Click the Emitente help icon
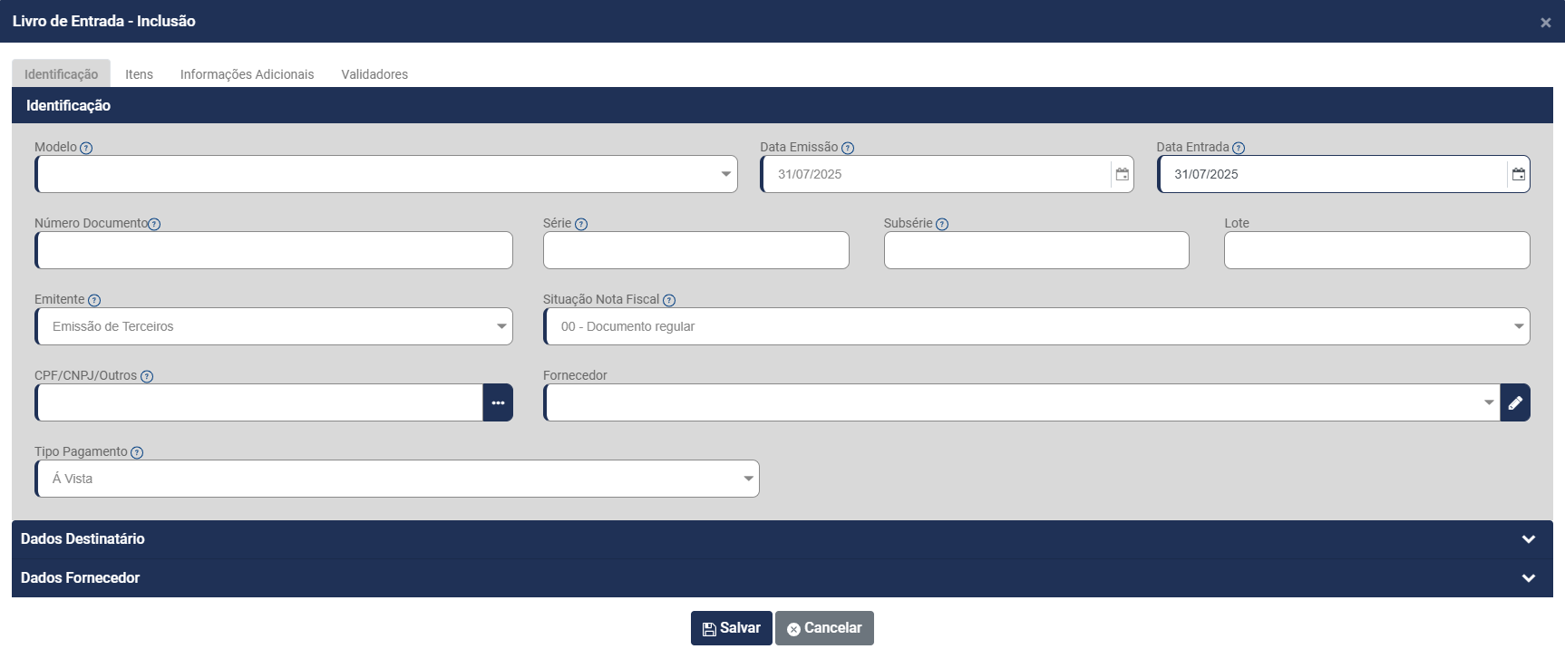 (94, 300)
